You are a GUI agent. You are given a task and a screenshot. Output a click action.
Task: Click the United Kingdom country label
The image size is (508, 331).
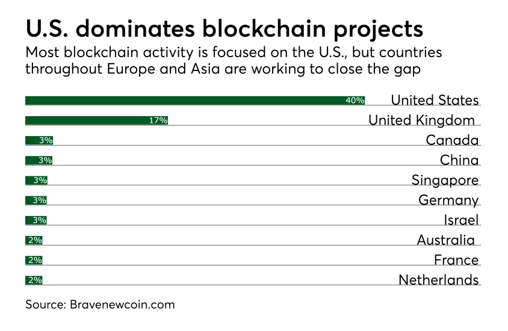pyautogui.click(x=421, y=120)
